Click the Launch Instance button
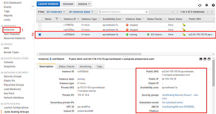216x114 pixels. pyautogui.click(x=48, y=4)
